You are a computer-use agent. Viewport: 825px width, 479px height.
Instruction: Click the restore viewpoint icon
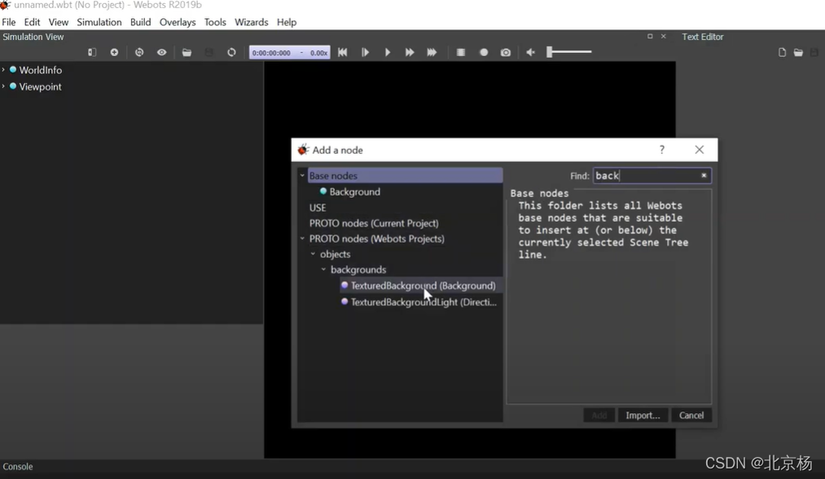tap(139, 52)
